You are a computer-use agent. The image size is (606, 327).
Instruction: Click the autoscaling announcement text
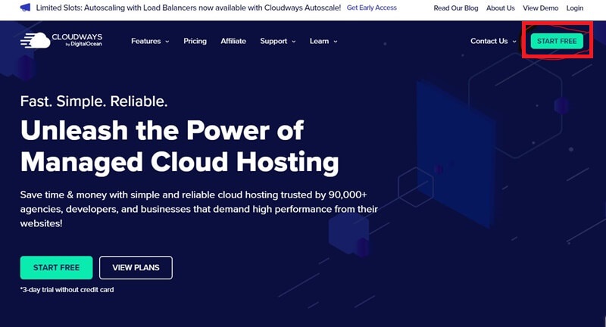[x=189, y=8]
